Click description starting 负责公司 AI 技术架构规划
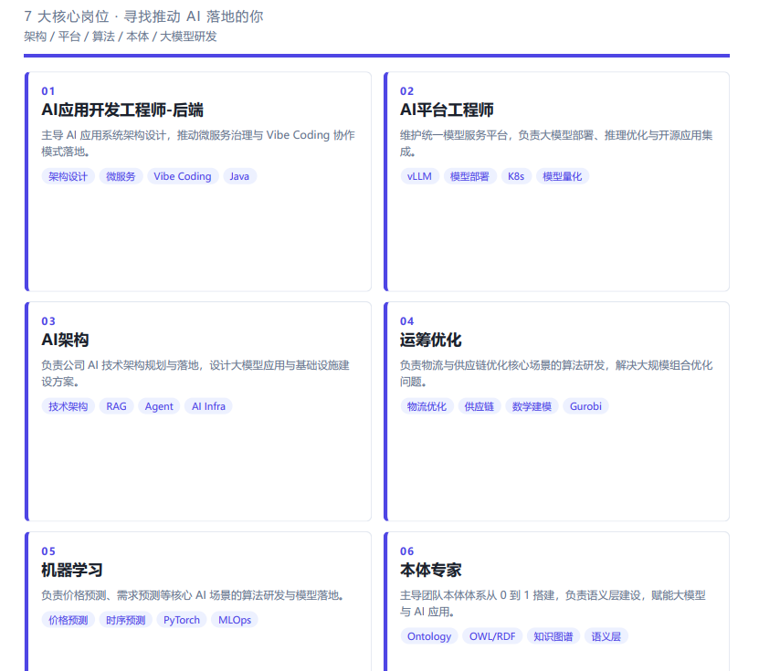759x671 pixels. click(195, 373)
